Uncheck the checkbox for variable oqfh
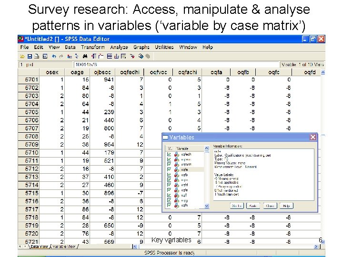 (169, 205)
